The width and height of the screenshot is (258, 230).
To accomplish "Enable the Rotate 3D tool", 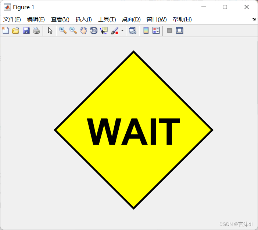I will [94, 30].
